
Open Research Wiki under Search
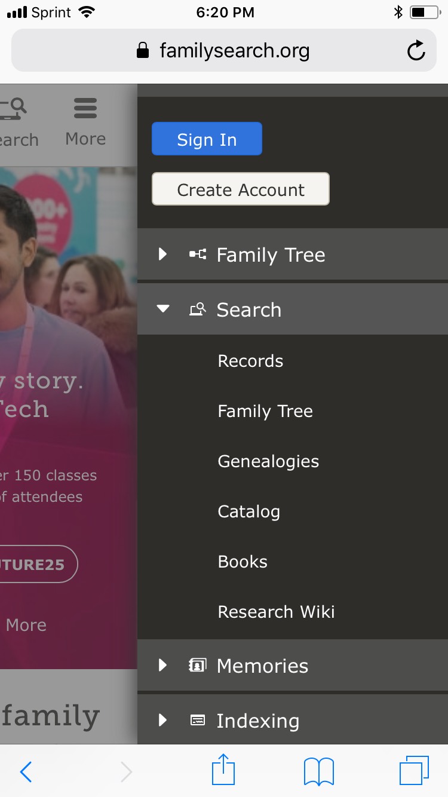pos(276,612)
